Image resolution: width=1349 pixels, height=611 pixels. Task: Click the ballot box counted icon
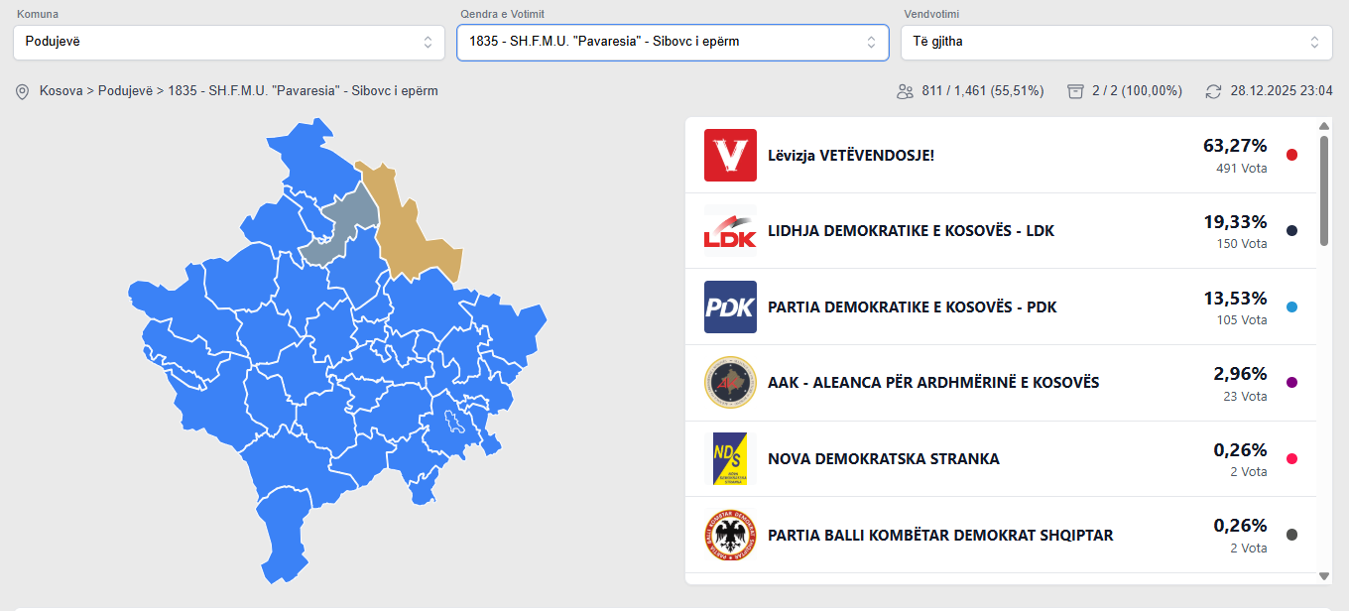click(x=1075, y=91)
